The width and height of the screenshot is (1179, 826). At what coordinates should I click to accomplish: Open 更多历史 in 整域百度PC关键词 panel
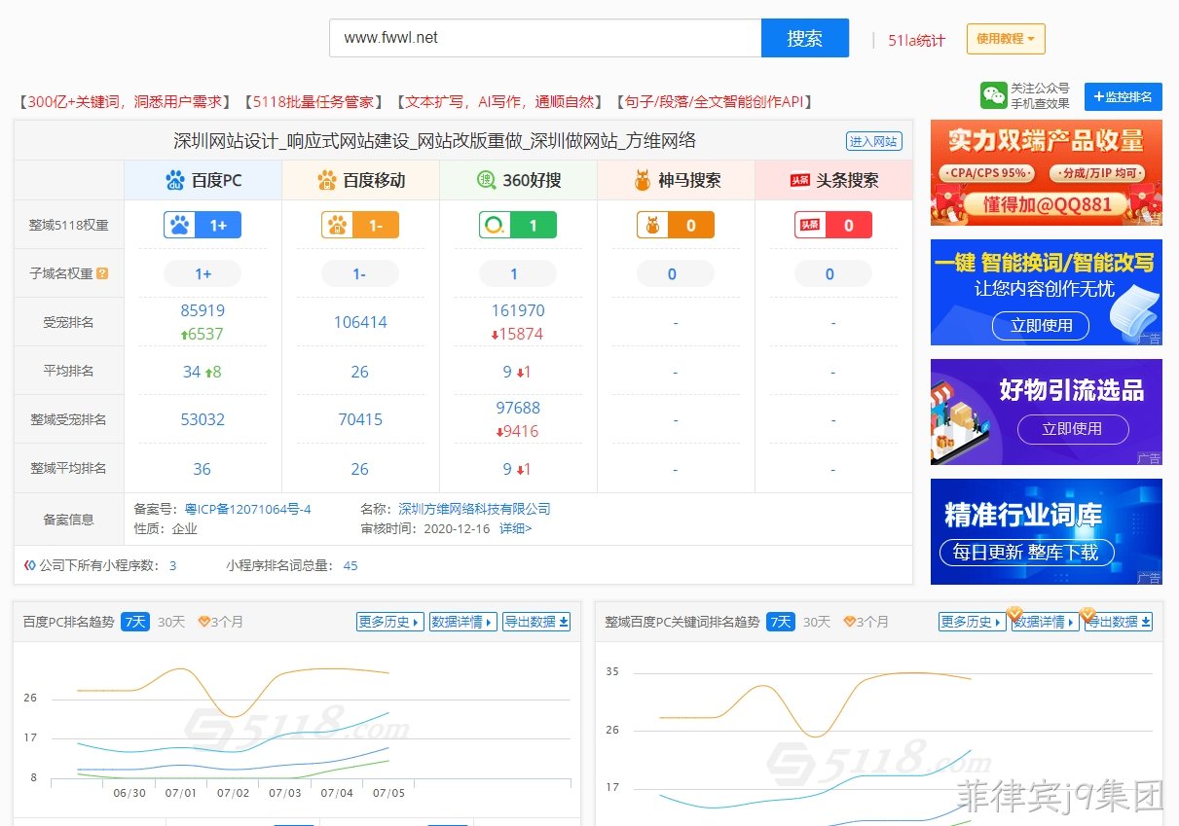973,622
